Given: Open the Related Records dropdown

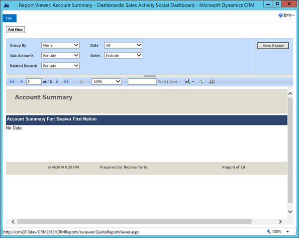Looking at the screenshot, I should (60, 65).
